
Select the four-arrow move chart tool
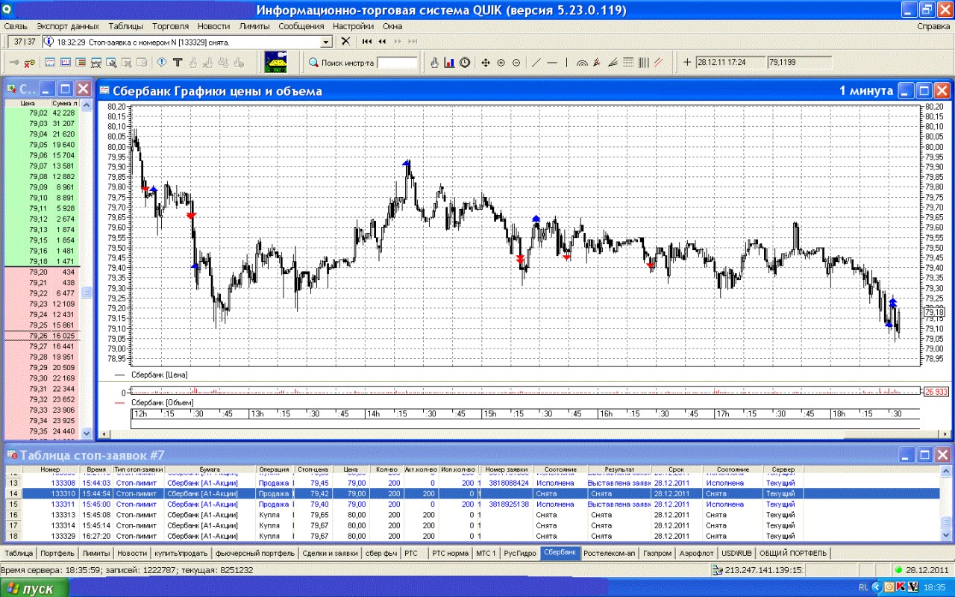coord(486,63)
